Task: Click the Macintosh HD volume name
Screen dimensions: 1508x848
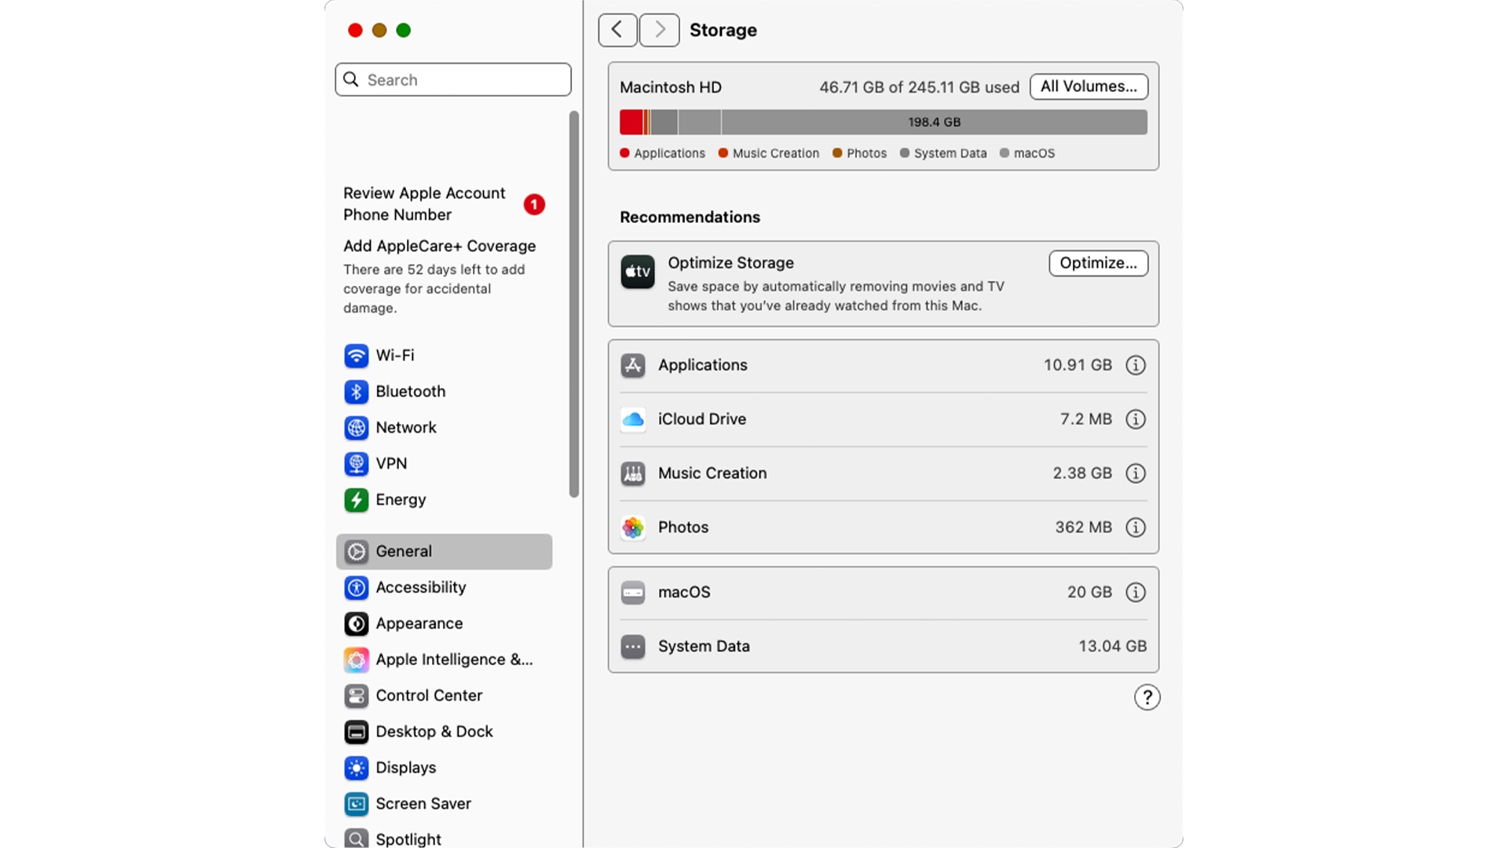Action: (670, 87)
